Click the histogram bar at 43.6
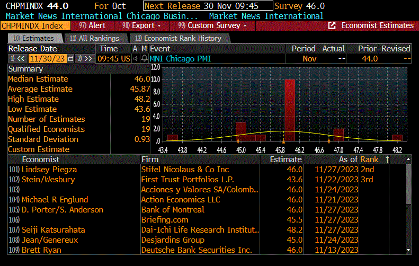This screenshot has height=266, width=419. (173, 138)
